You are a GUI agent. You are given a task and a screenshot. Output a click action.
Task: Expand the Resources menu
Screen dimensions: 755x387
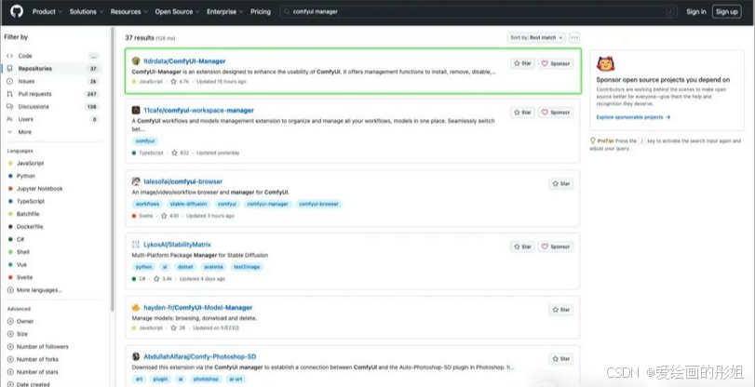129,11
